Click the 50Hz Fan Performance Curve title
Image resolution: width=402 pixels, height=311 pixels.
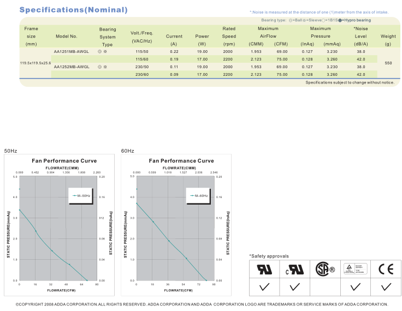coord(64,161)
